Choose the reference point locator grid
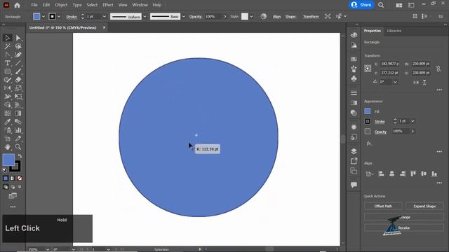The height and width of the screenshot is (252, 449). 368,69
